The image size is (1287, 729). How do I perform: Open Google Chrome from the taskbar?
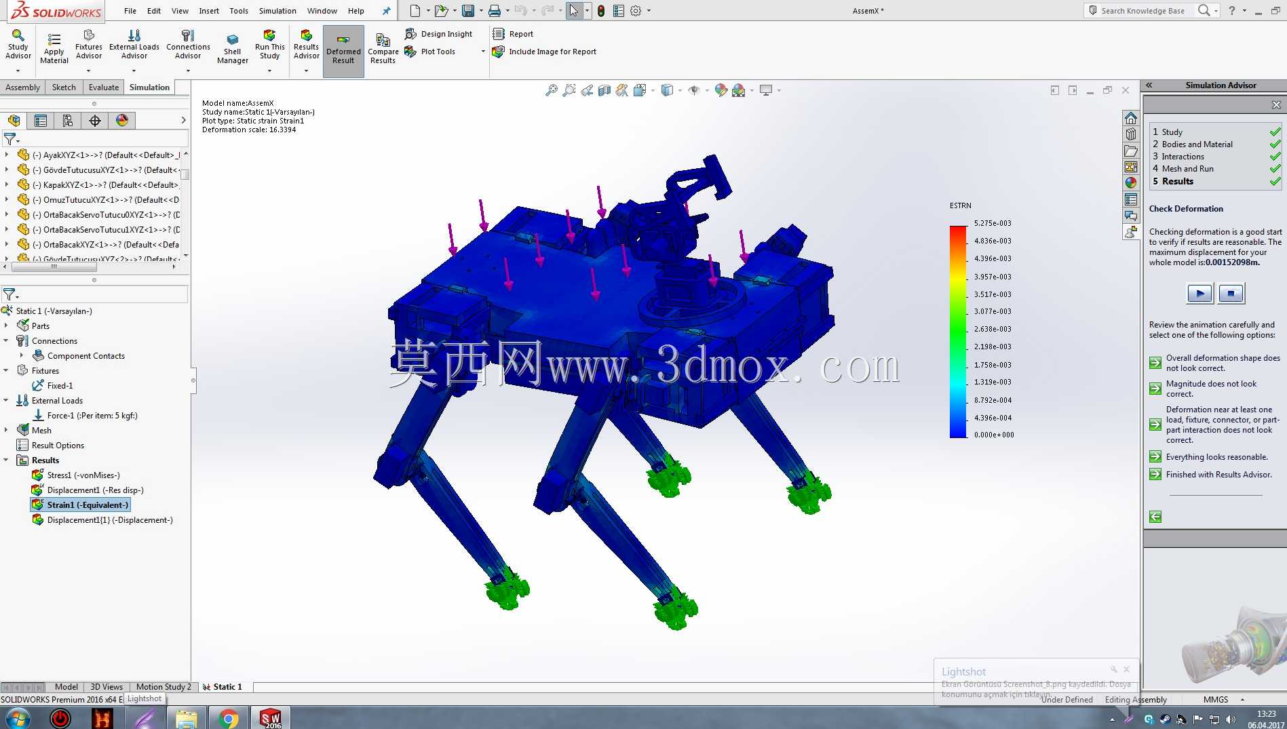point(229,718)
